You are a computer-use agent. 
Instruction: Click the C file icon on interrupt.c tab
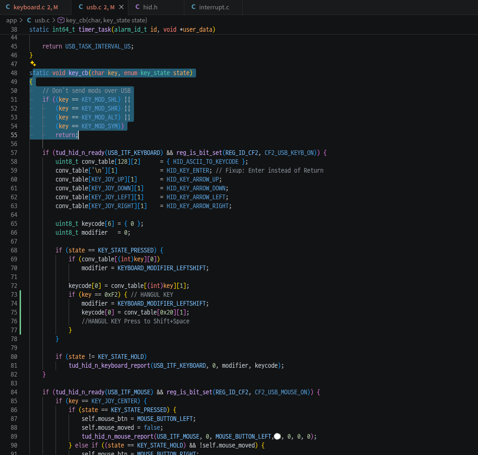[x=193, y=7]
